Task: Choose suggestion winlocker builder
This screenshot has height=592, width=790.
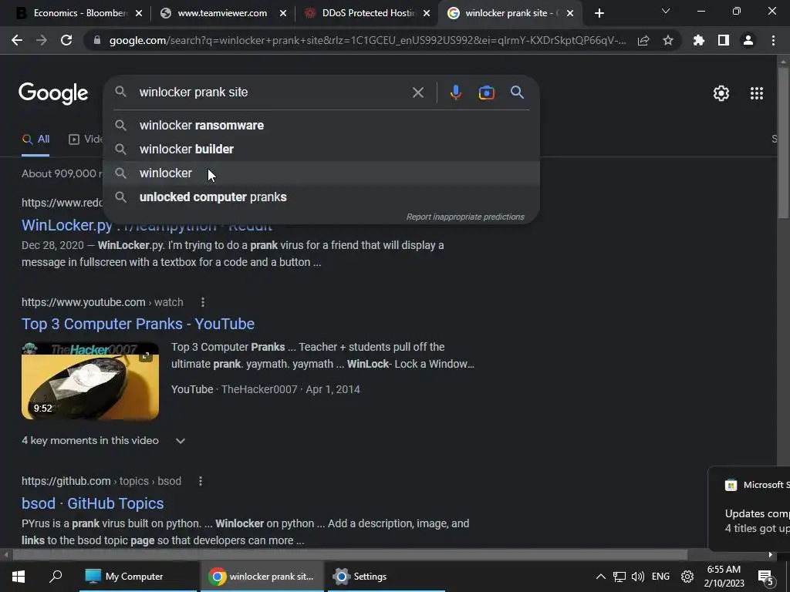Action: click(x=322, y=149)
